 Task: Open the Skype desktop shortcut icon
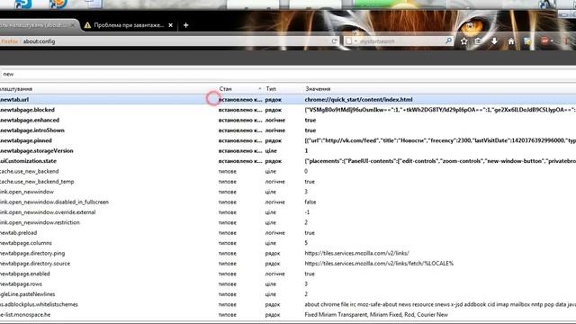click(22, 4)
